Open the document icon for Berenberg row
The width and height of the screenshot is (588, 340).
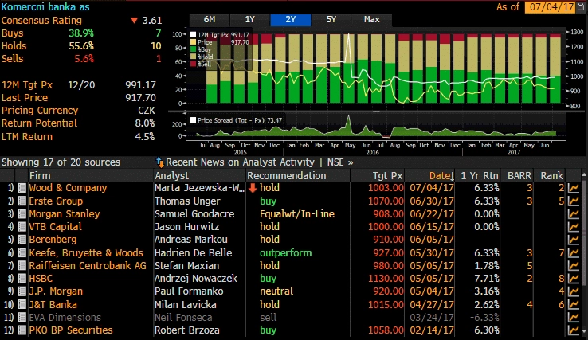(22, 239)
